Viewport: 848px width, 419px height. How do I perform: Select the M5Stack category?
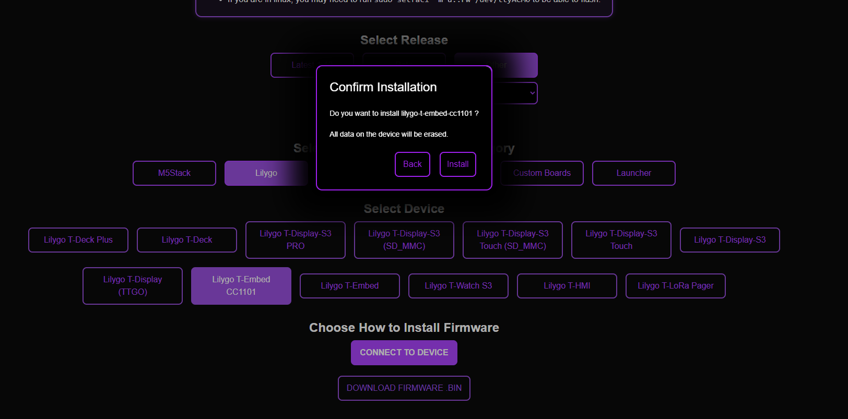pyautogui.click(x=174, y=173)
